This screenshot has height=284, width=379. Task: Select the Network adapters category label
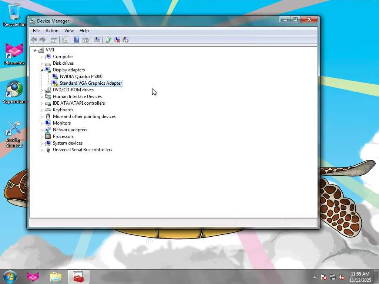(70, 130)
